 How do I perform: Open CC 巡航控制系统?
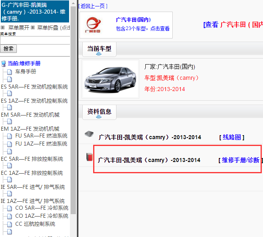click(x=35, y=224)
